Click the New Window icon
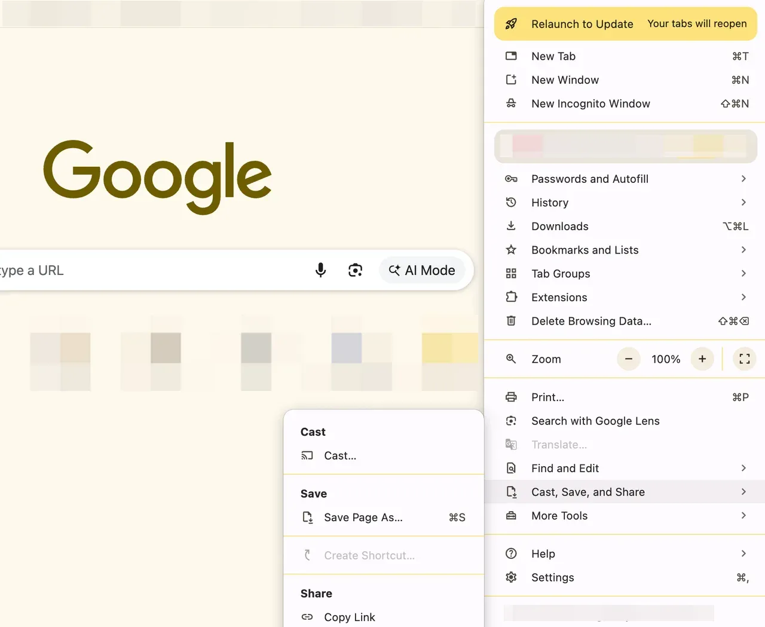 511,79
